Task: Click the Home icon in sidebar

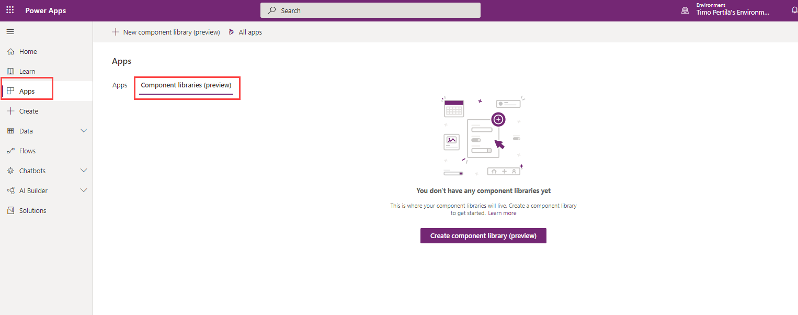Action: [x=10, y=52]
